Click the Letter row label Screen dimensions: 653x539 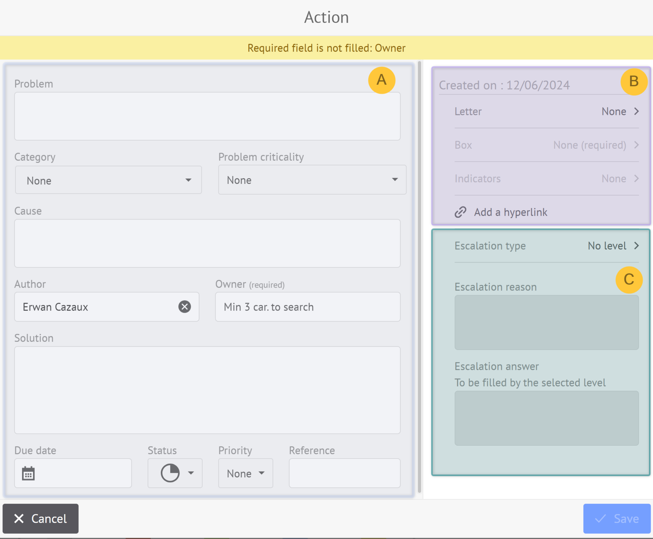[x=468, y=111]
